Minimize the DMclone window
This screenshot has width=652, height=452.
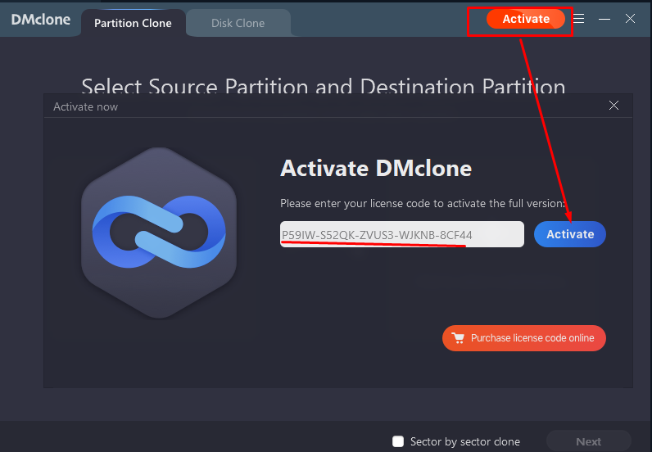[604, 19]
